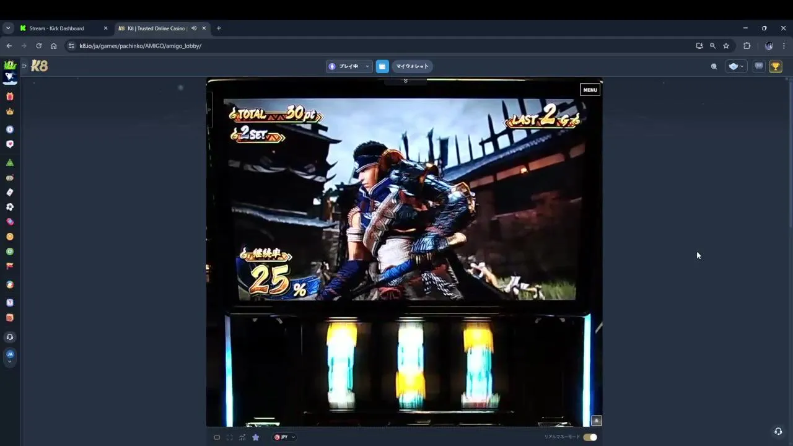Reload the browser page
This screenshot has height=446, width=793.
pos(38,46)
